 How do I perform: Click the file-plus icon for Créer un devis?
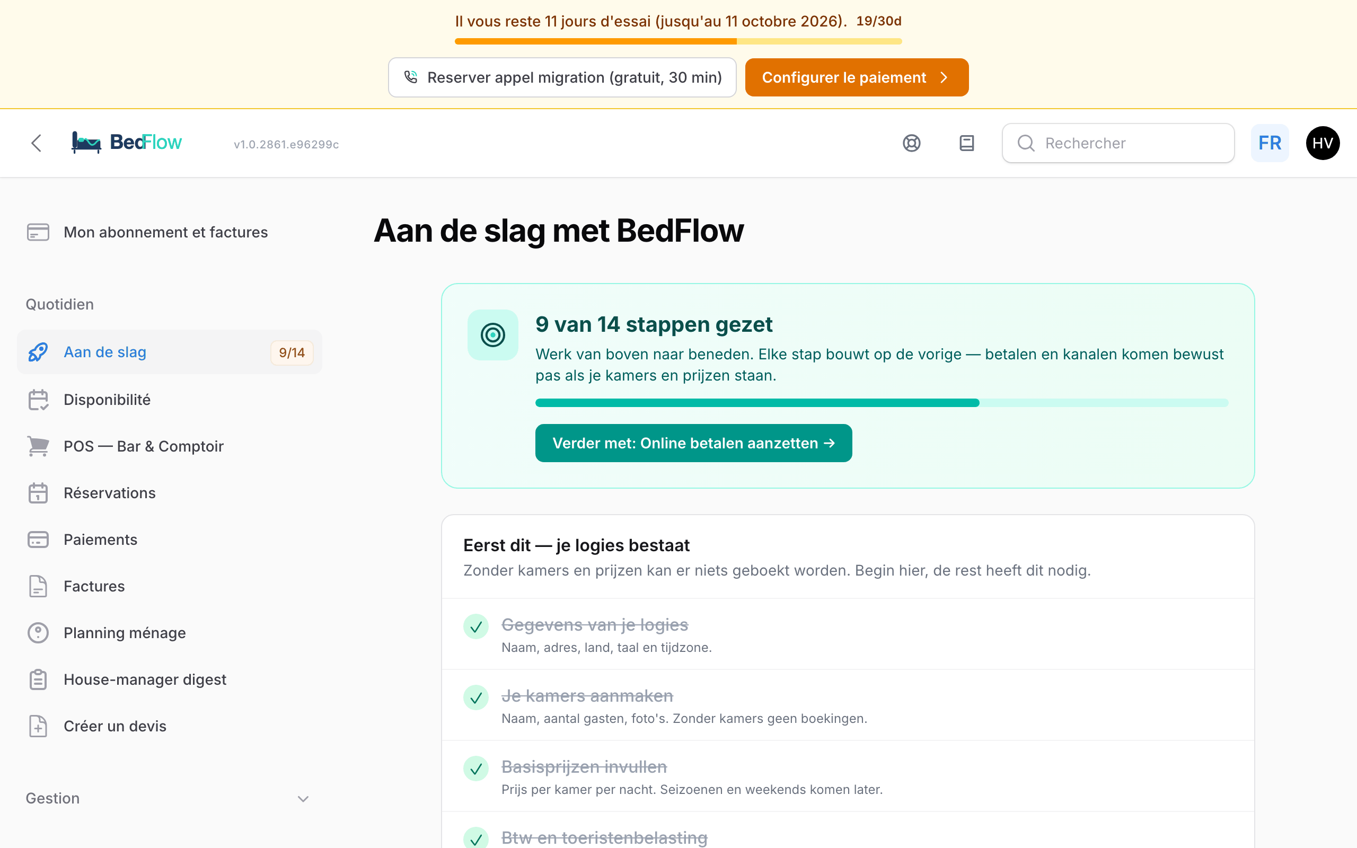pos(38,726)
